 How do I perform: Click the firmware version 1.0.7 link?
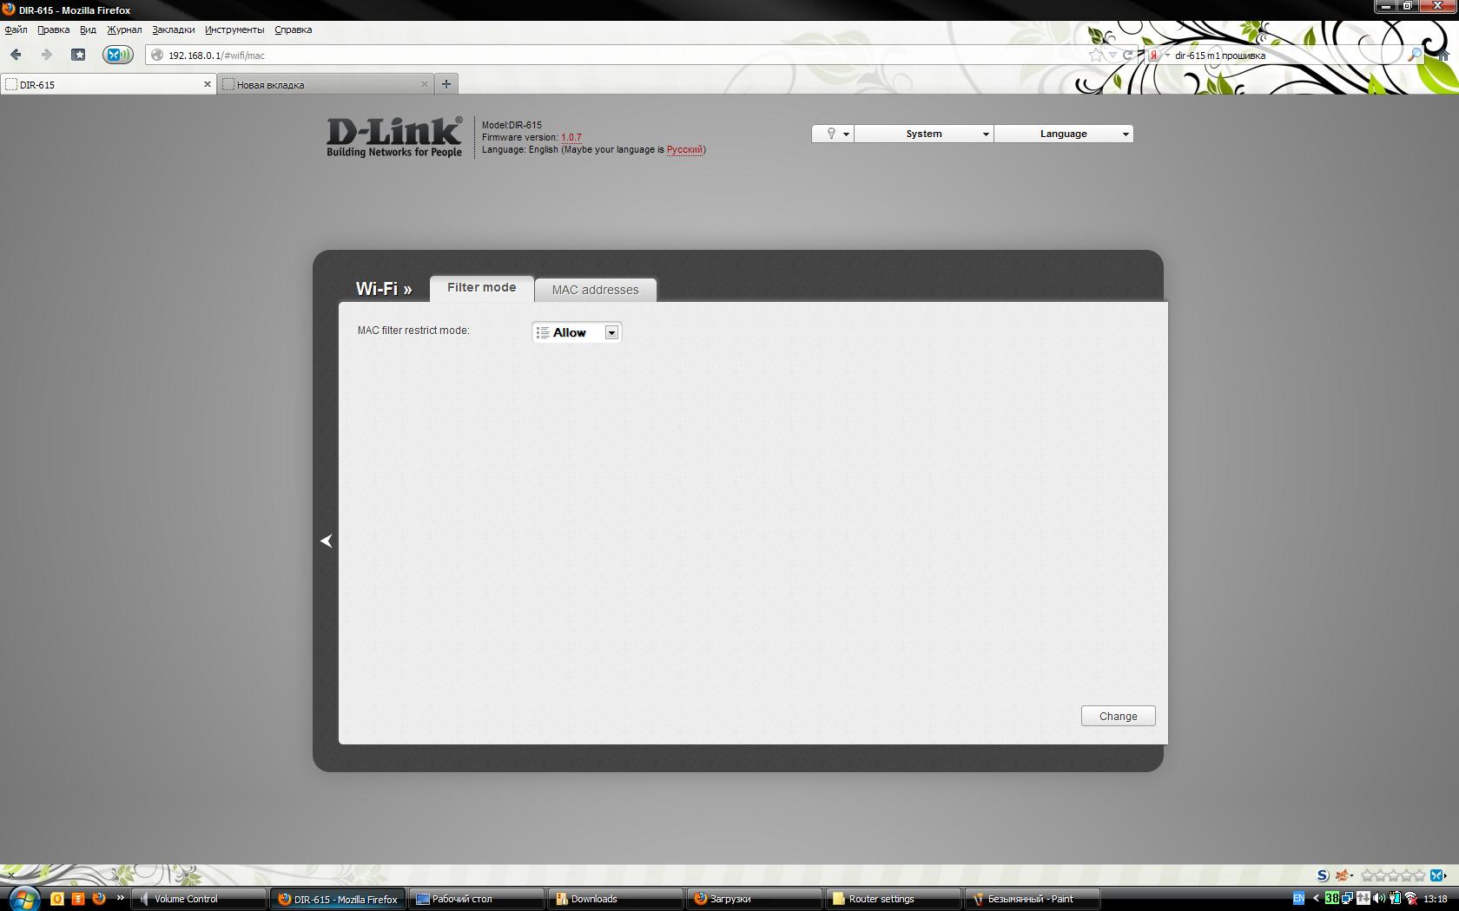(571, 137)
